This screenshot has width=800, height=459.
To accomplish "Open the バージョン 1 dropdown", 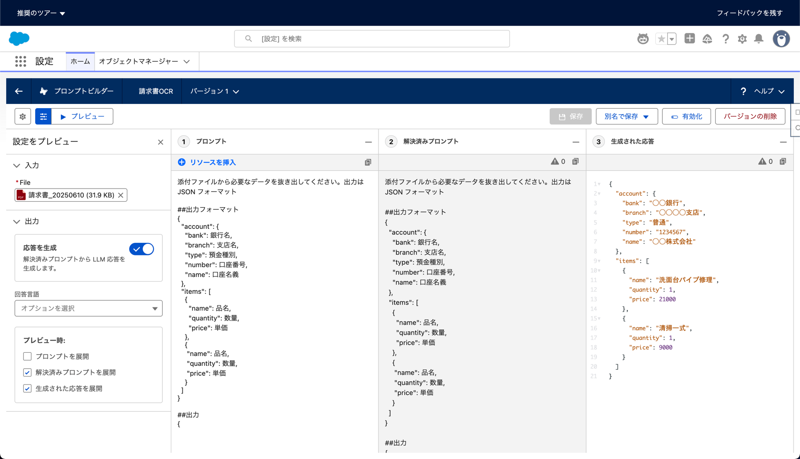I will pyautogui.click(x=214, y=91).
